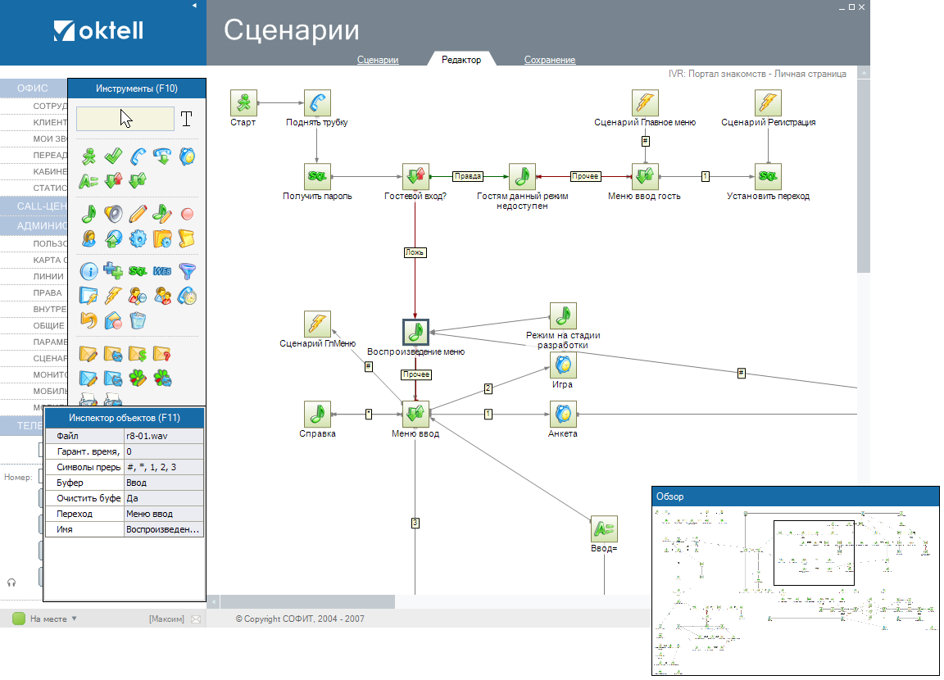Choose the blue gear component tool
944x680 pixels.
click(138, 238)
